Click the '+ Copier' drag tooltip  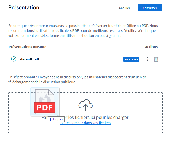(56, 119)
